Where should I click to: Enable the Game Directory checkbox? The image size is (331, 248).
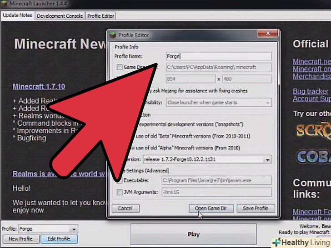point(120,67)
